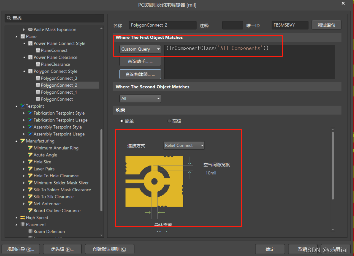
Task: Expand the Hole Size tree node
Action: tap(24, 162)
